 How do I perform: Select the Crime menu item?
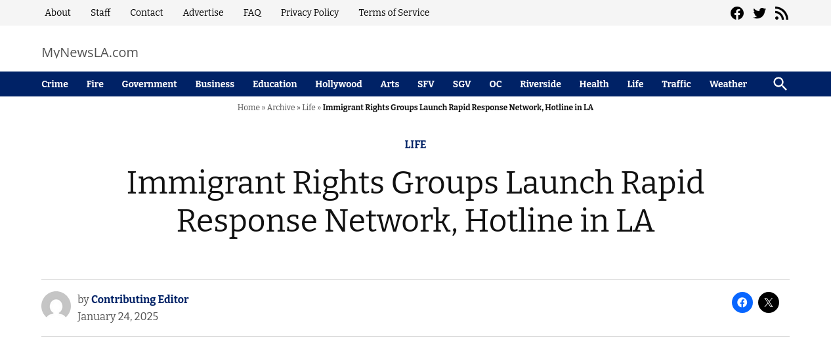[54, 84]
